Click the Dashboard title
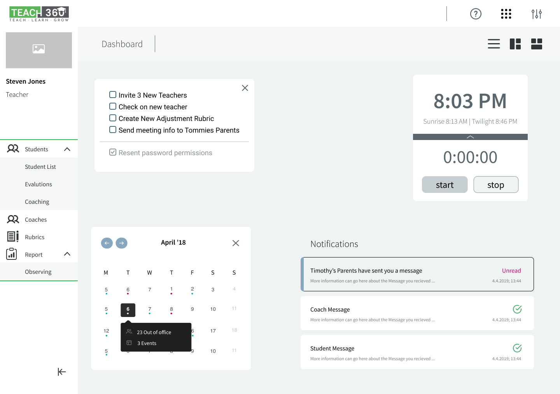Screen dimensions: 560x394 122,44
